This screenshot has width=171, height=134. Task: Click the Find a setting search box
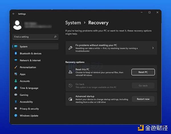pyautogui.click(x=33, y=37)
